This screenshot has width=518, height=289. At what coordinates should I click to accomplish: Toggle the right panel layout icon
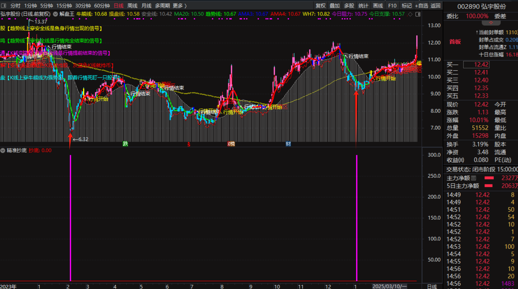point(418,14)
